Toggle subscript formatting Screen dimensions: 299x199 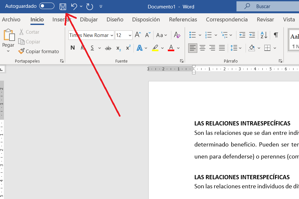coord(119,48)
